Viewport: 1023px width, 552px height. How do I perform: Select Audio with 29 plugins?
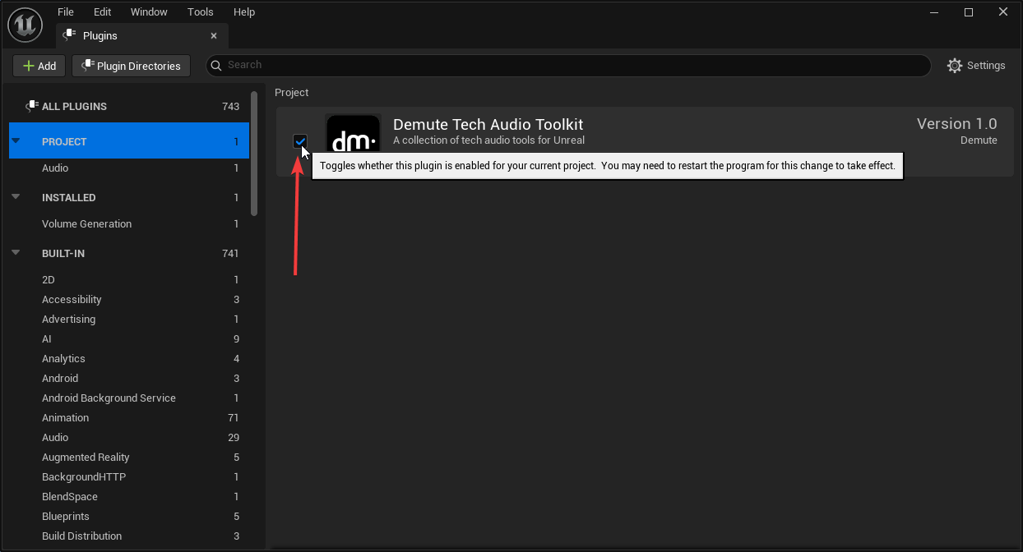pyautogui.click(x=129, y=438)
